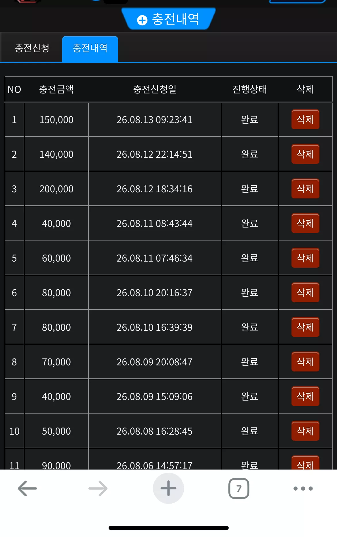The width and height of the screenshot is (337, 537).
Task: Select the 충전신청일 column header
Action: click(155, 89)
